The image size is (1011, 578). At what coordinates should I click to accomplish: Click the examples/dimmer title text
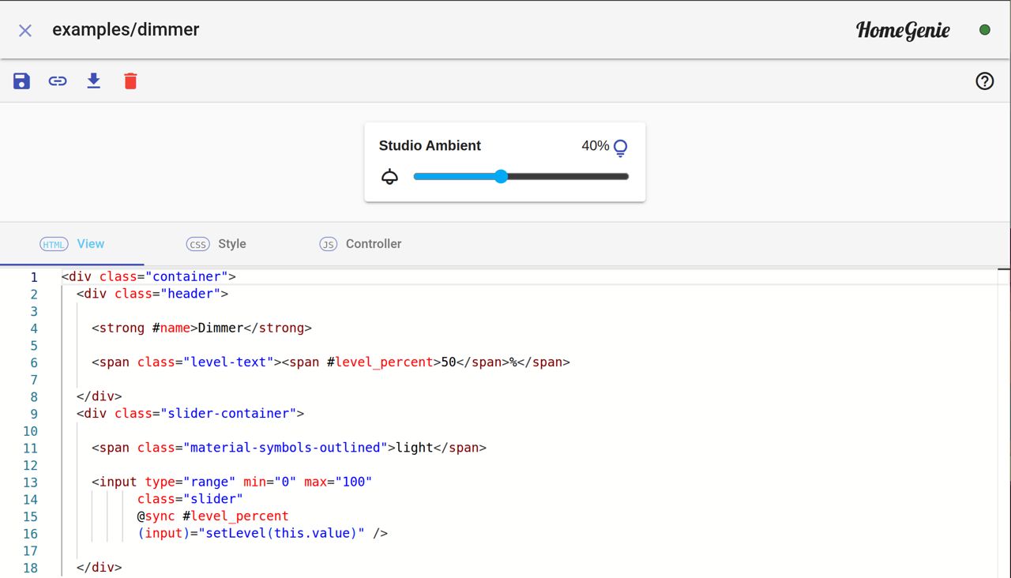126,30
